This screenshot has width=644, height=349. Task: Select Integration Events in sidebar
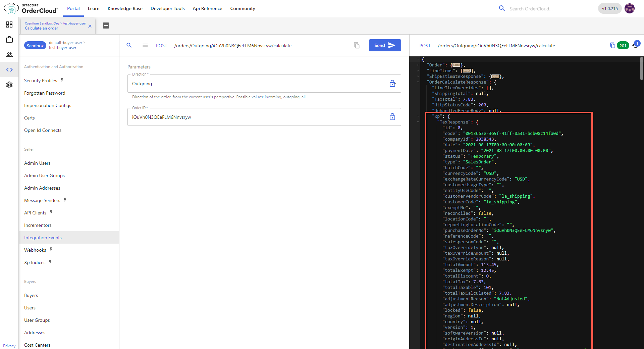coord(69,238)
